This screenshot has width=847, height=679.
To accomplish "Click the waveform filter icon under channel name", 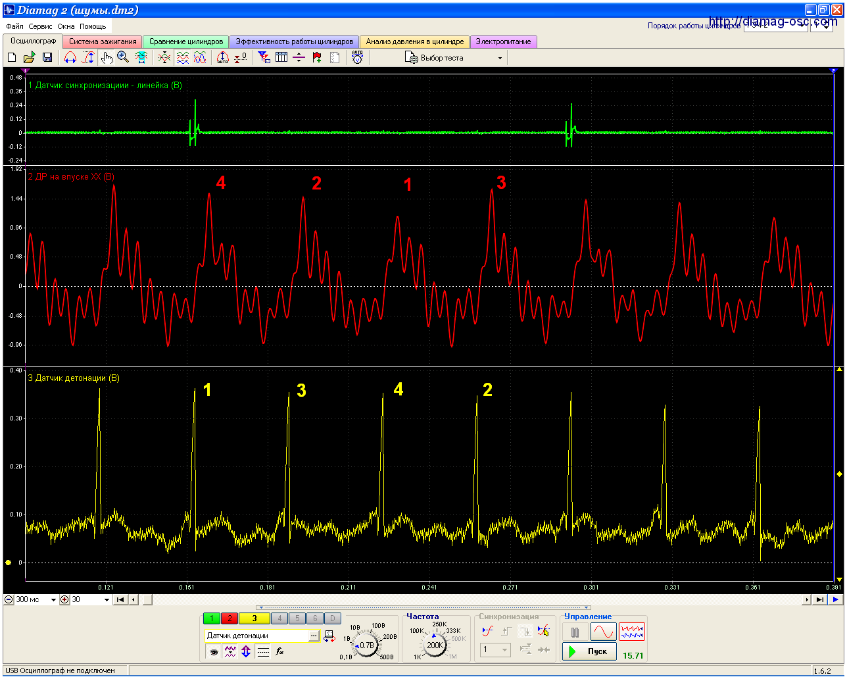I will (x=230, y=651).
